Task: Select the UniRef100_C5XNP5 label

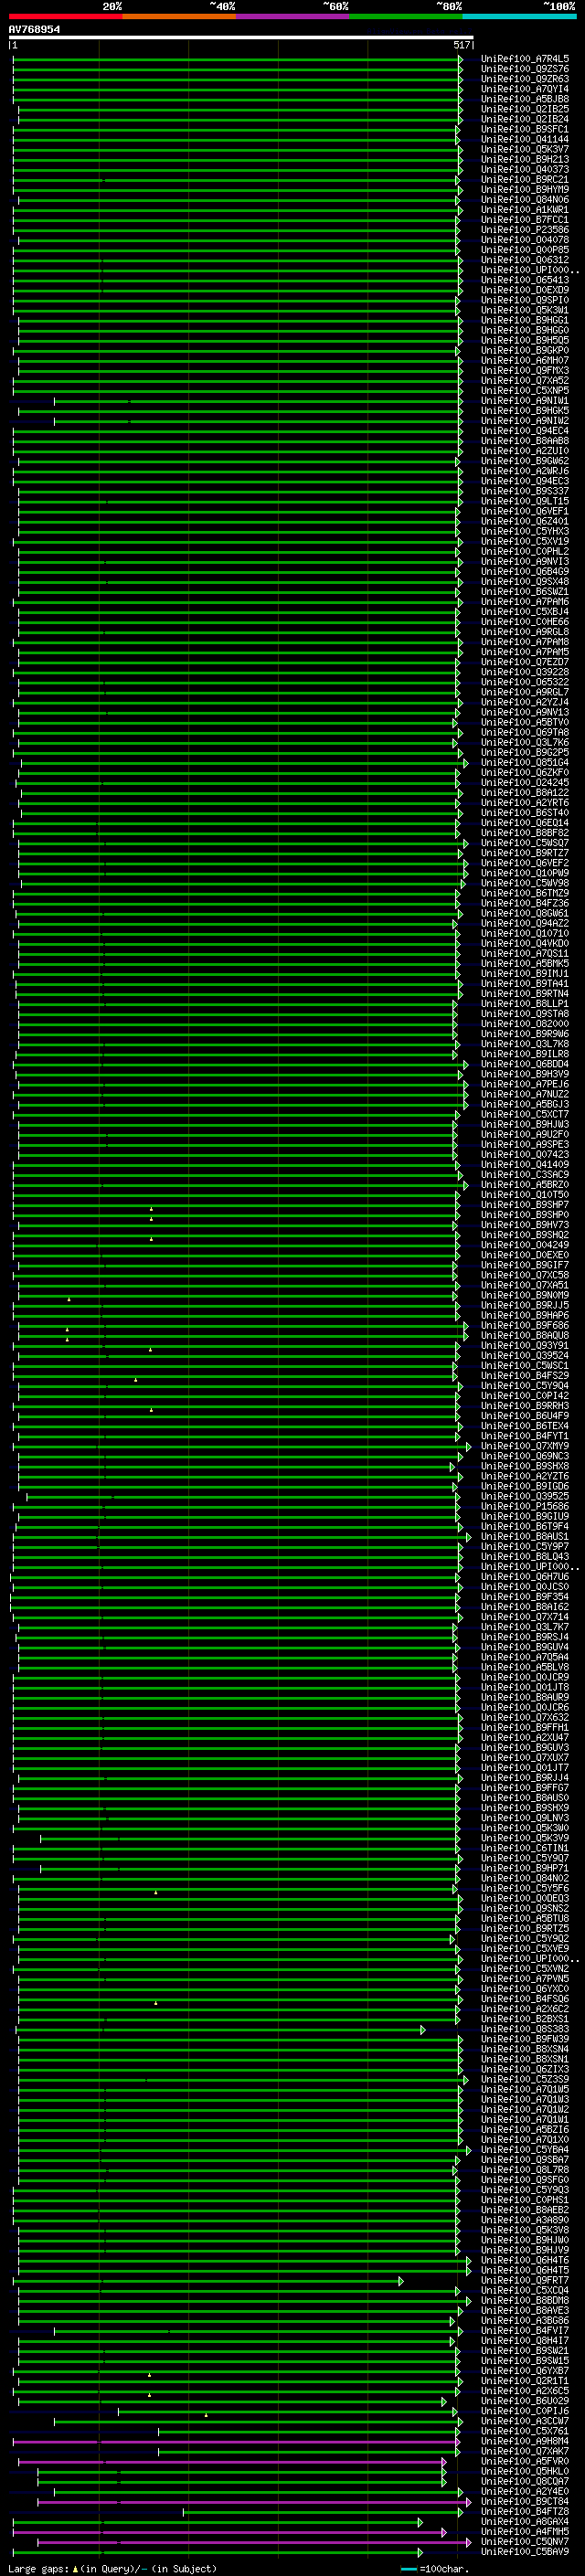Action: [x=525, y=391]
